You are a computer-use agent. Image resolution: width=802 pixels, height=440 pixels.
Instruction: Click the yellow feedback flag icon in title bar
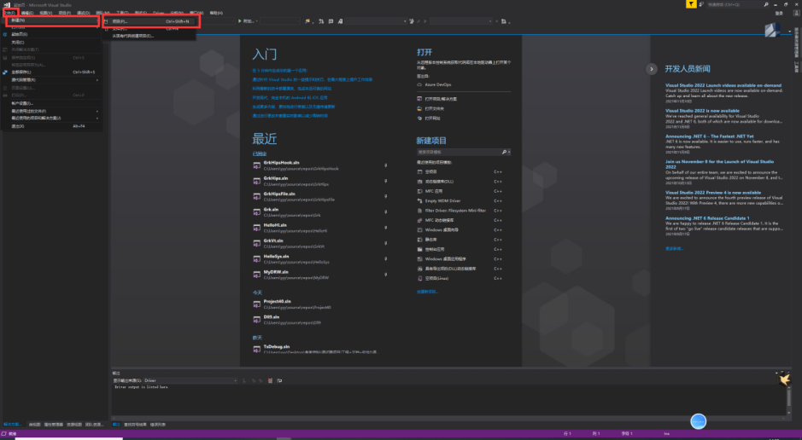point(691,5)
